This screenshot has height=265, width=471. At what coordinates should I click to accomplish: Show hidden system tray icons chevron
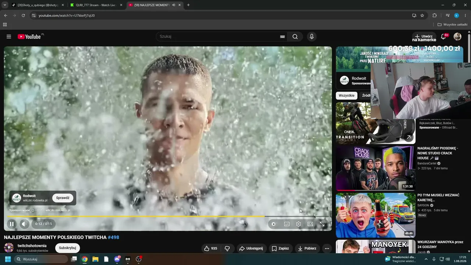(426, 259)
